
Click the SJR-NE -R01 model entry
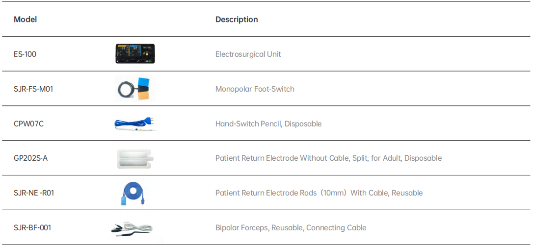tap(34, 193)
